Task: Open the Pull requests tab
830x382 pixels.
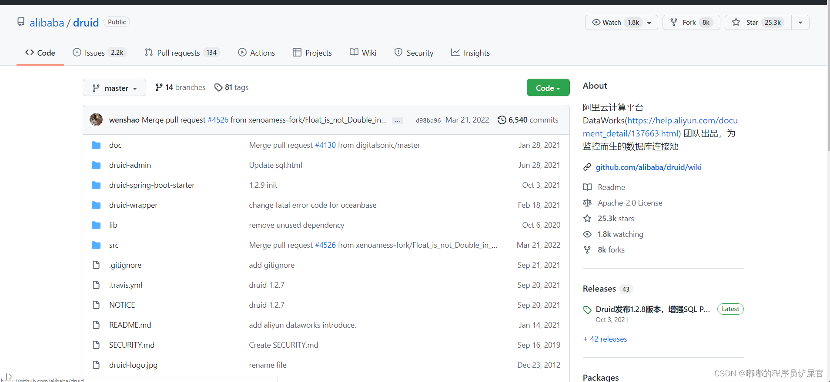Action: click(182, 53)
